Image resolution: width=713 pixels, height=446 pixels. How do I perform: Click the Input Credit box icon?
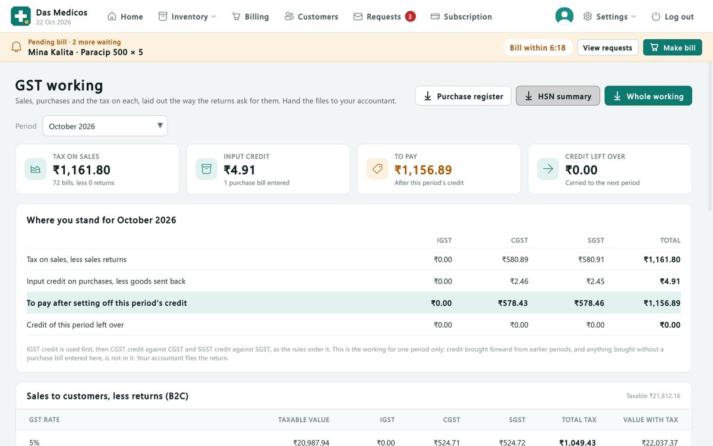coord(206,169)
